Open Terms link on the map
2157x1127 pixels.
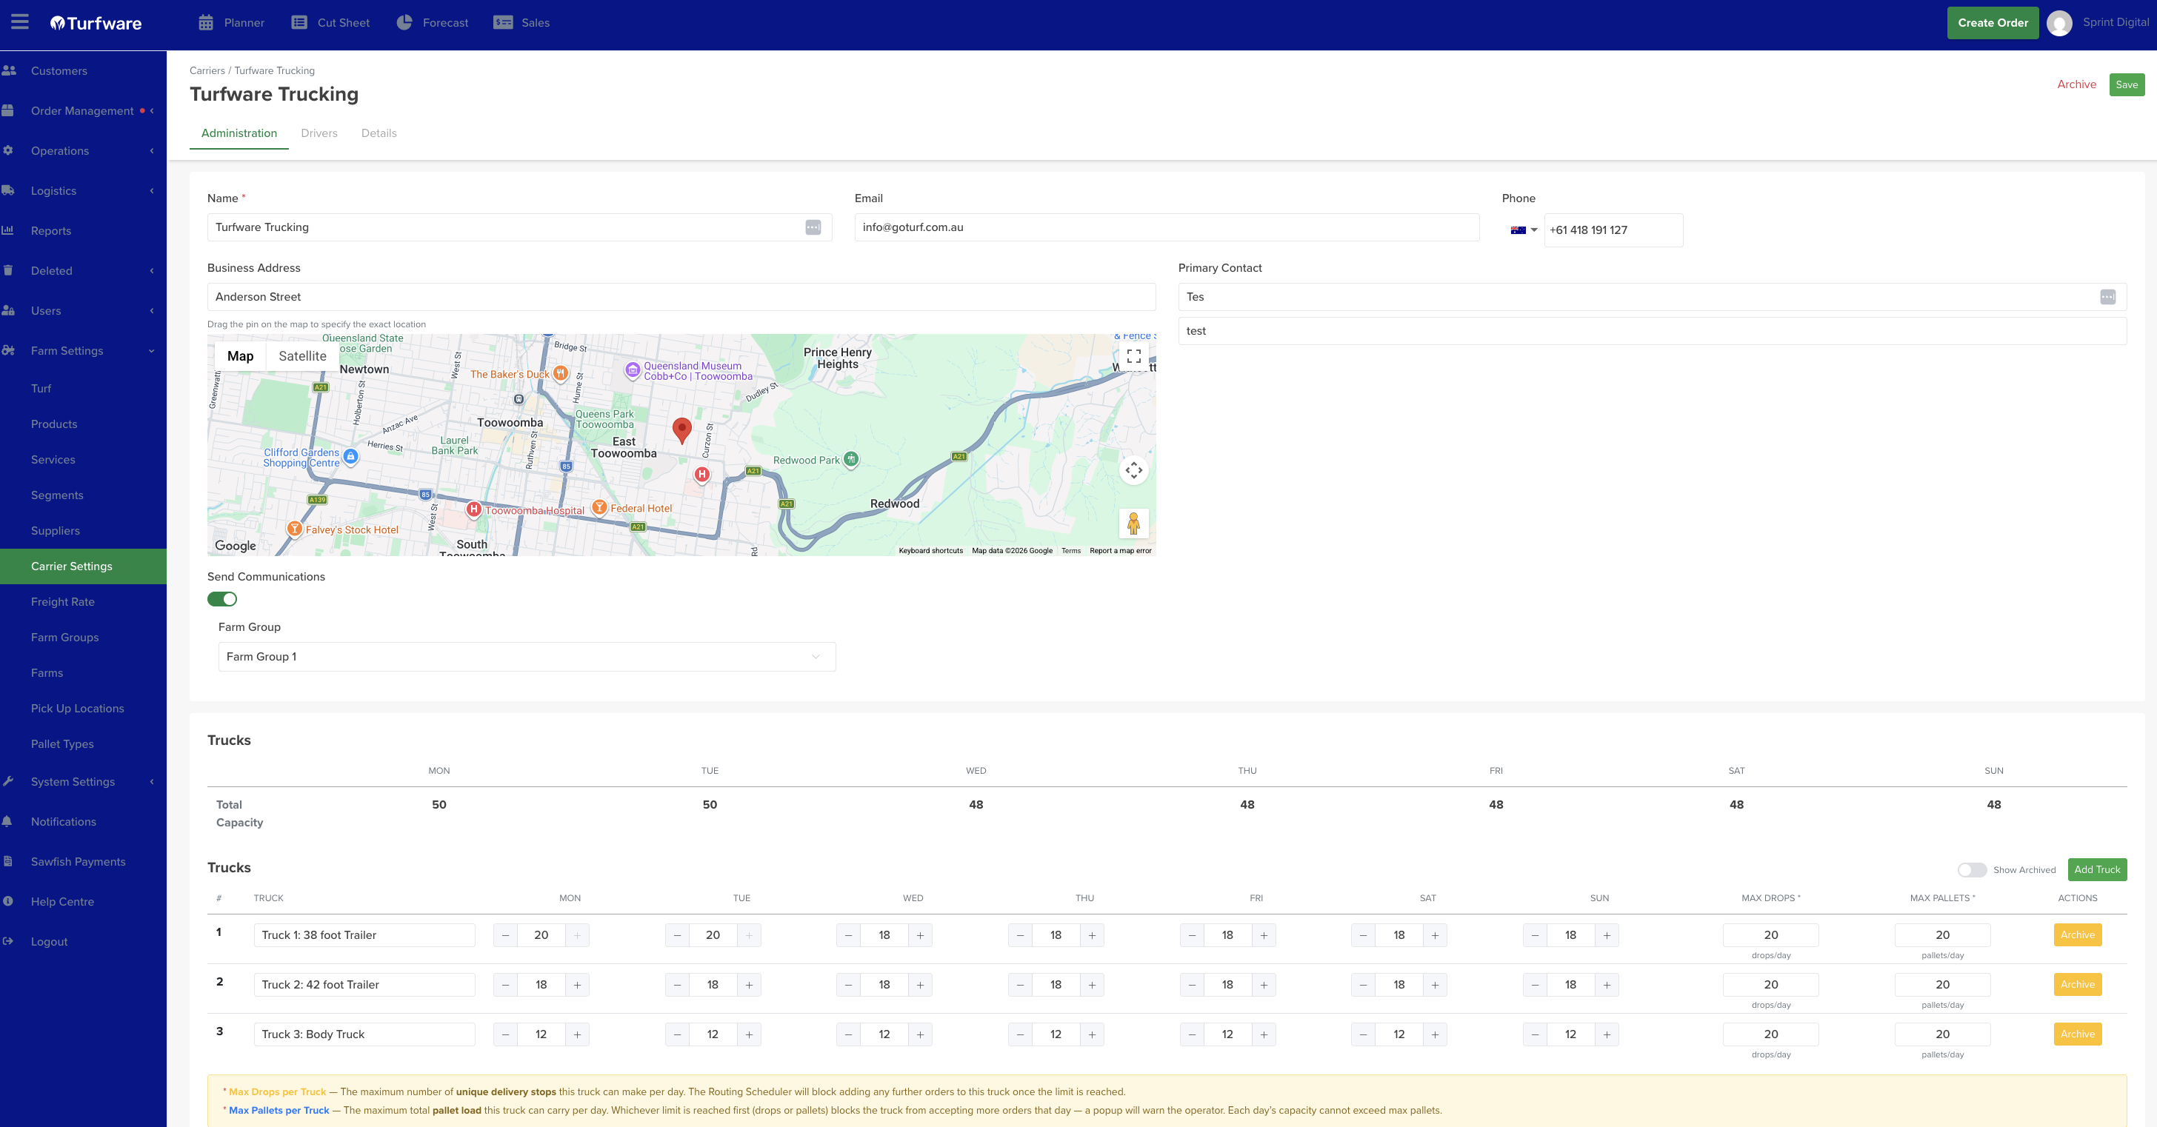tap(1071, 551)
